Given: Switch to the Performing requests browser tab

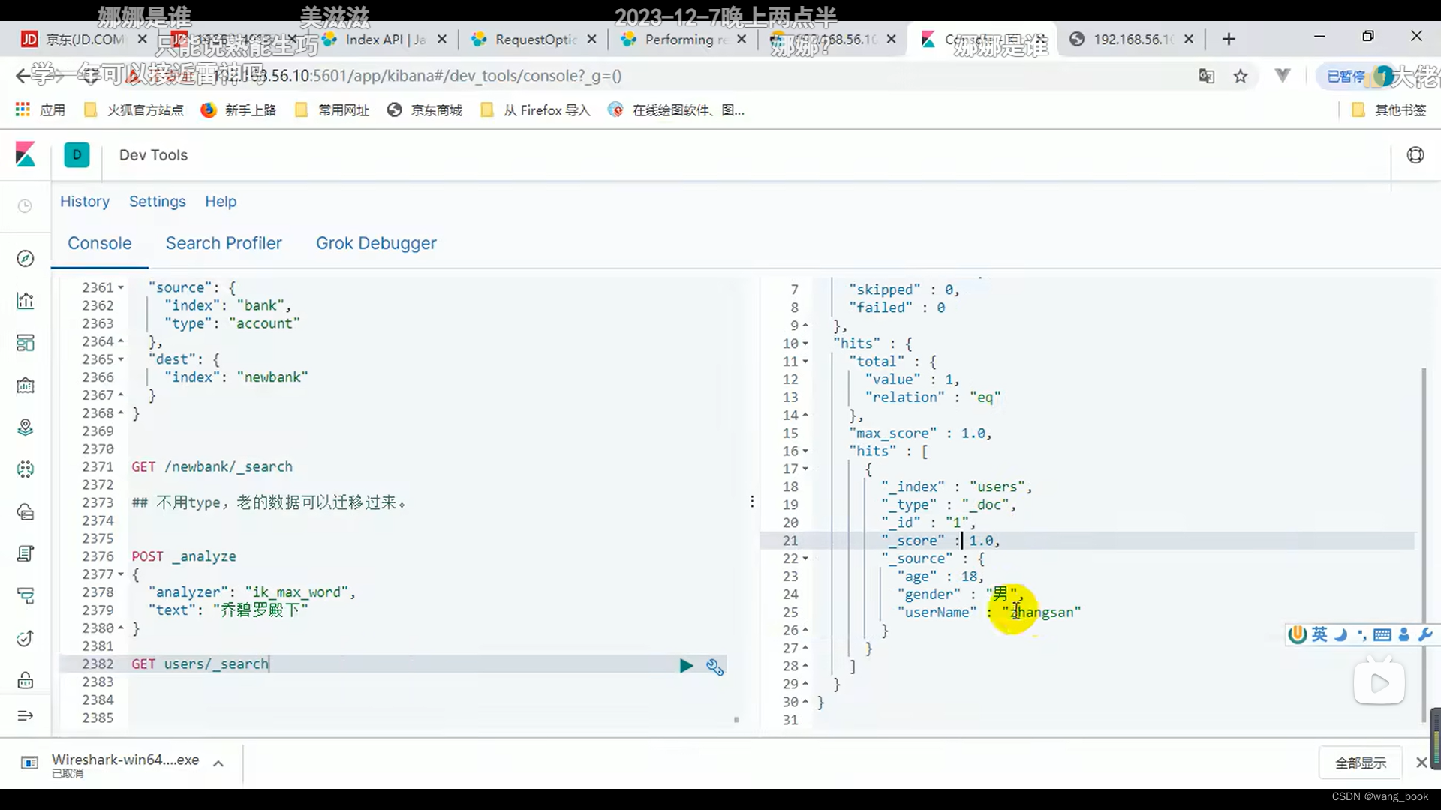Looking at the screenshot, I should click(684, 39).
